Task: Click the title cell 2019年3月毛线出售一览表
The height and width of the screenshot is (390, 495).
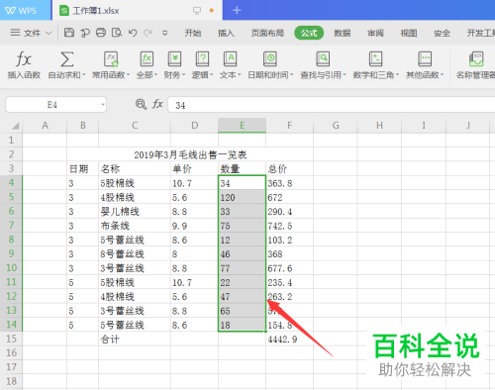Action: tap(190, 154)
